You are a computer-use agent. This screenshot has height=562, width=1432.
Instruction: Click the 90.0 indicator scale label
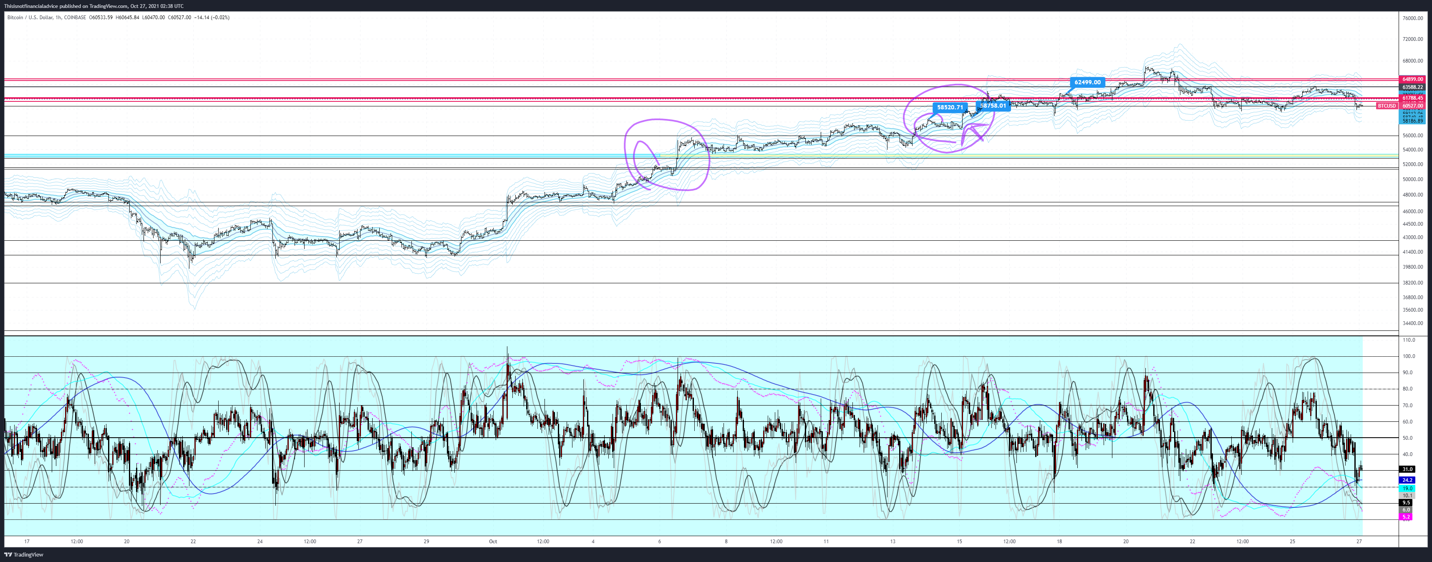pyautogui.click(x=1408, y=373)
